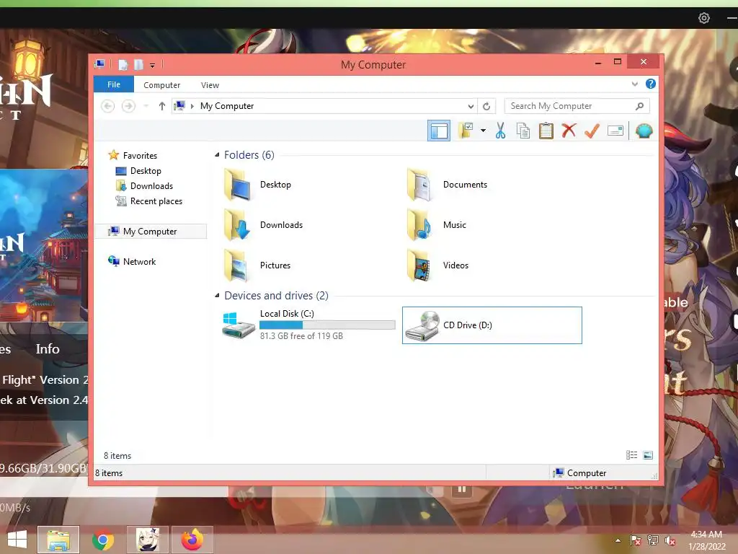Click the Local Disk usage bar
The width and height of the screenshot is (738, 554).
[x=327, y=325]
